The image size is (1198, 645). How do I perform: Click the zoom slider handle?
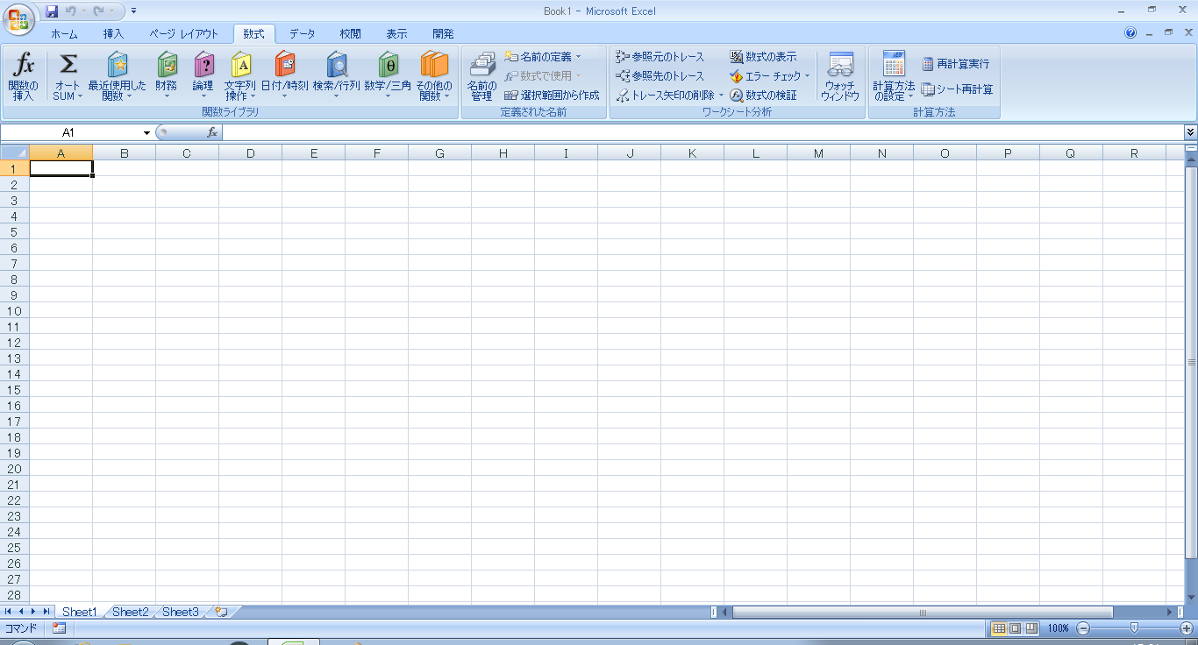click(x=1134, y=627)
